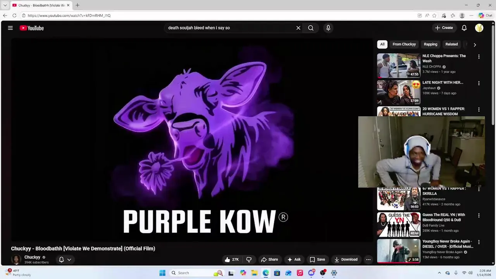Select the From Chuckyy filter chip
496x279 pixels.
[404, 44]
